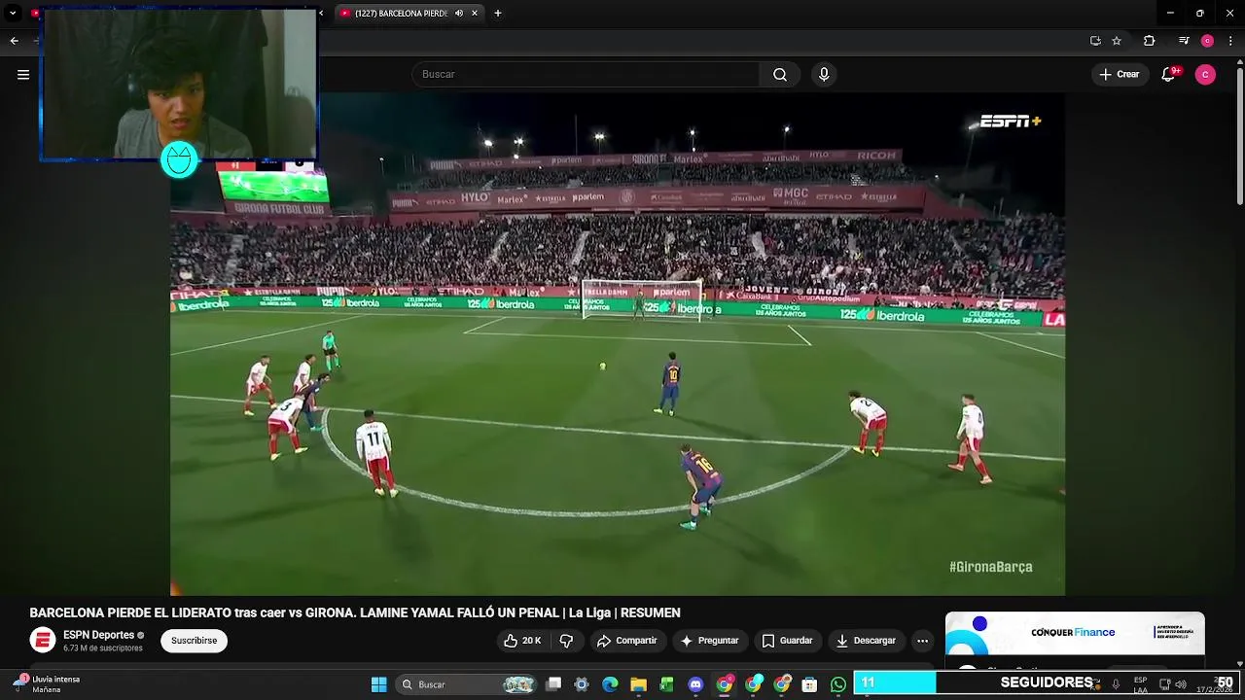Open the Conquer Finance ad thumbnail

(x=1075, y=634)
